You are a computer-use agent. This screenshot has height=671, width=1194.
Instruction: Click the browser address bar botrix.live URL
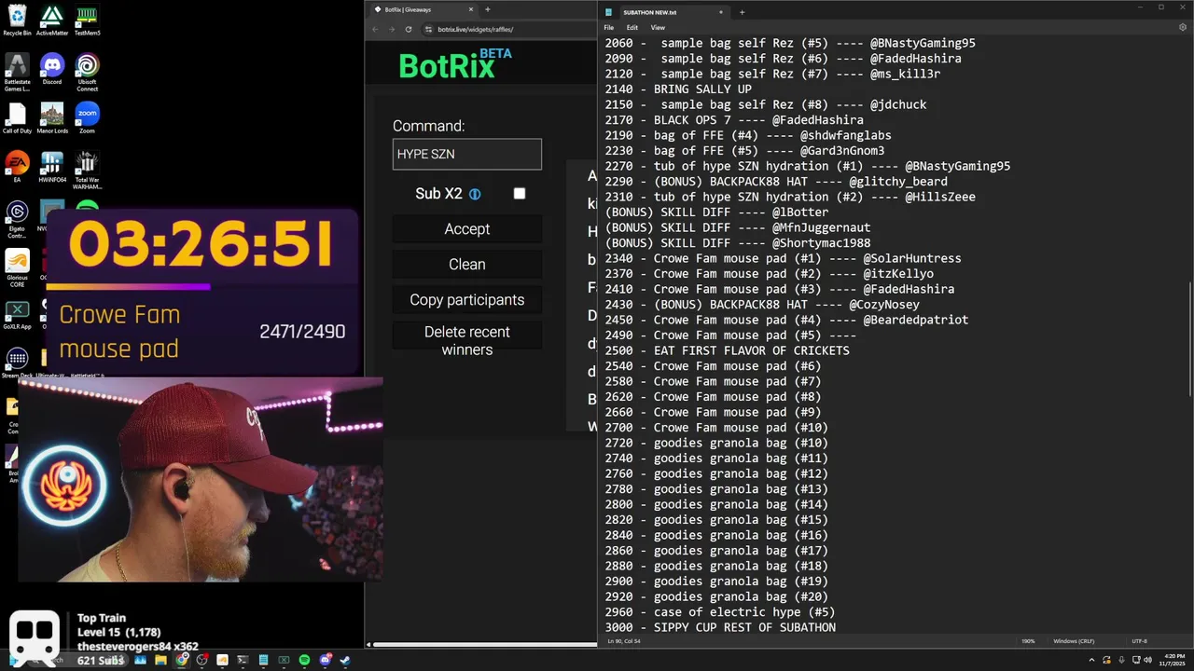476,29
